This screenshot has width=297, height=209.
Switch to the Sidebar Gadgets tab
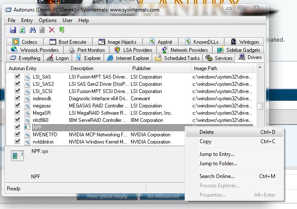tap(238, 50)
